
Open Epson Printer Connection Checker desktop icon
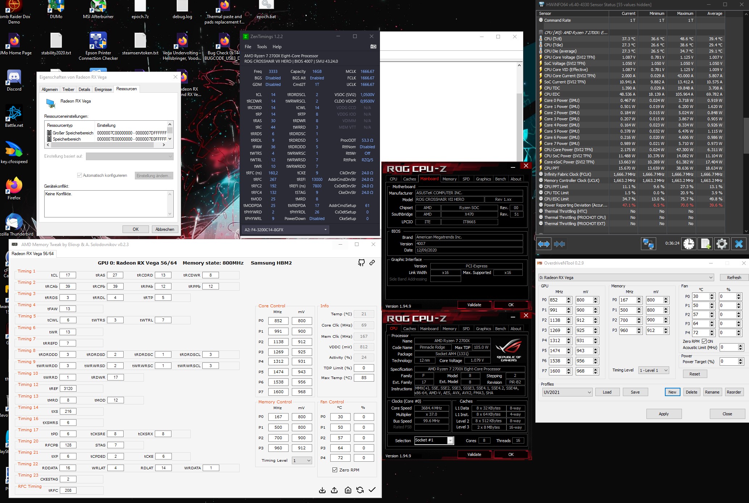click(x=98, y=46)
